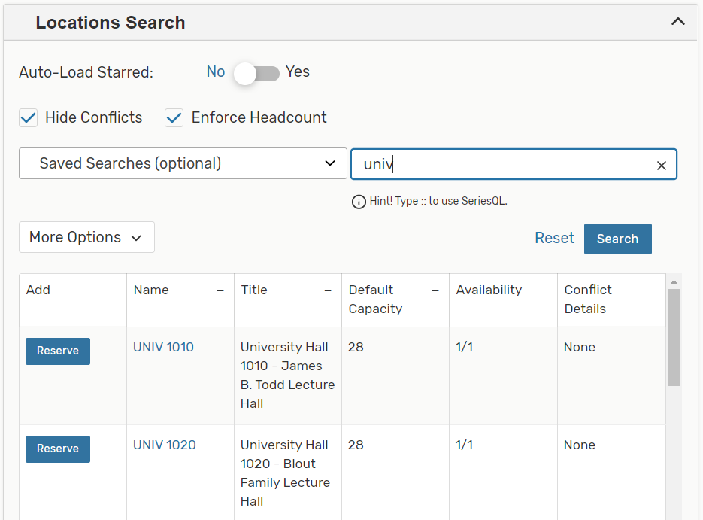Uncheck the Enforce Headcount checkbox

pyautogui.click(x=174, y=118)
